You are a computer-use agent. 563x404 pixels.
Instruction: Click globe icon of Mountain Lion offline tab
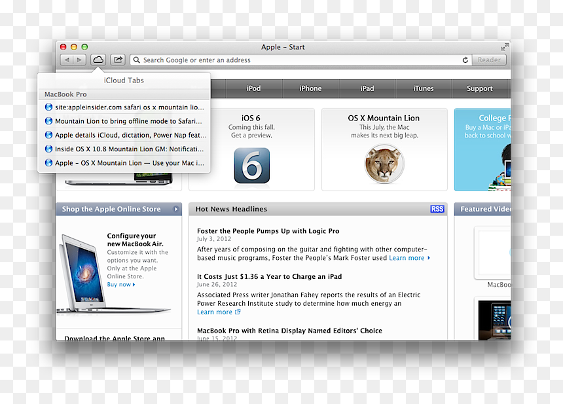tap(48, 121)
